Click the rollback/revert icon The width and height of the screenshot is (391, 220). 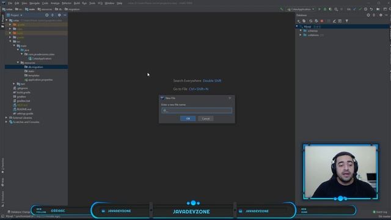(x=371, y=9)
